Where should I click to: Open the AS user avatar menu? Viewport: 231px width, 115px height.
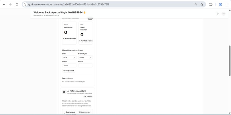[x=224, y=13]
